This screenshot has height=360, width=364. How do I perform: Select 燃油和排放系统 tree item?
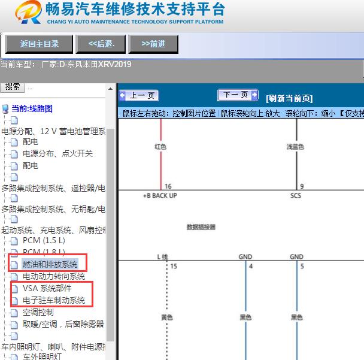coord(50,264)
